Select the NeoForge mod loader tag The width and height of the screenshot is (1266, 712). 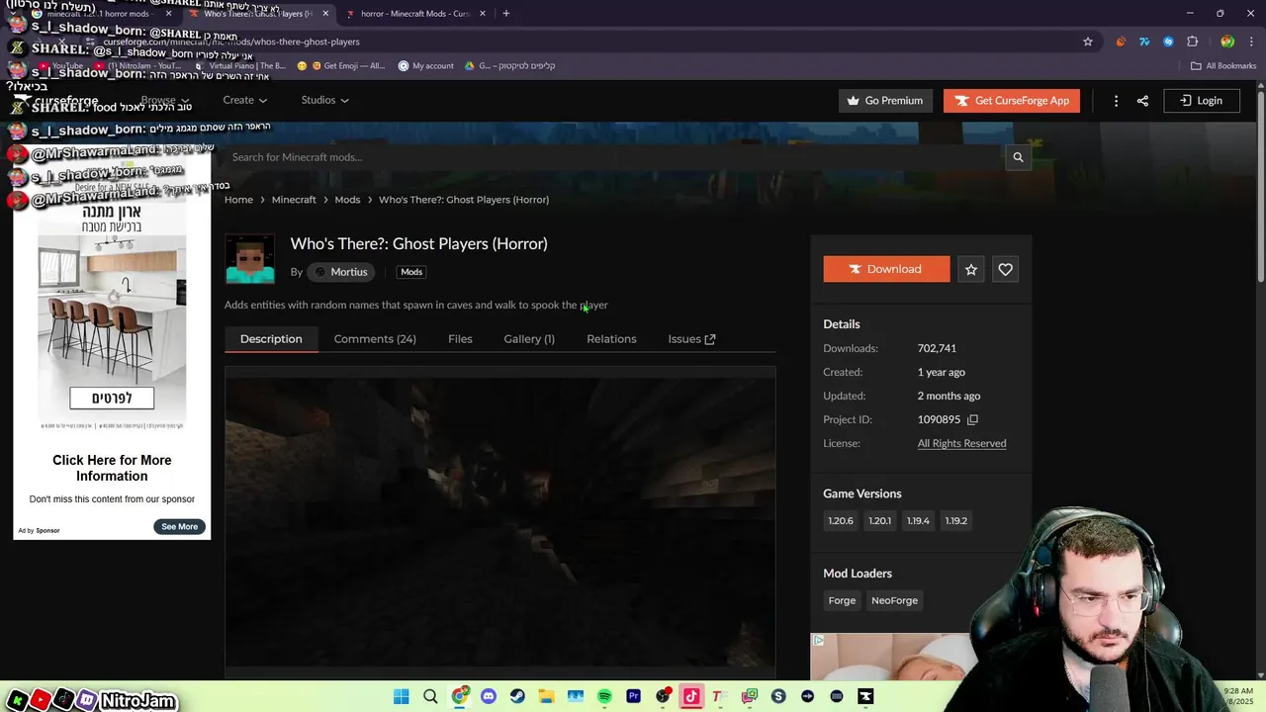tap(894, 600)
